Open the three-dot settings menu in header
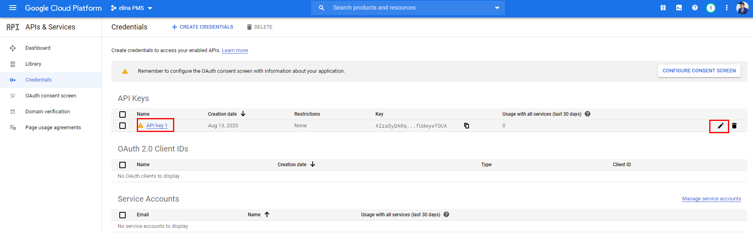This screenshot has width=753, height=233. click(x=727, y=8)
